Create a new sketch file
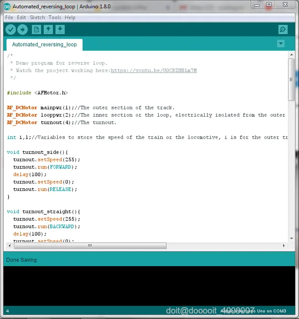Image resolution: width=299 pixels, height=319 pixels. (36, 30)
